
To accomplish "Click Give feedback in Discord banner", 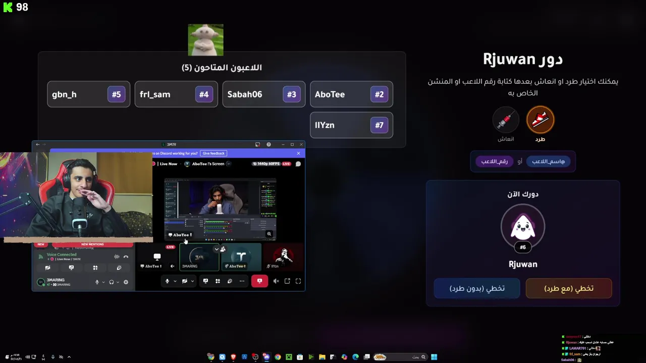I will [213, 153].
